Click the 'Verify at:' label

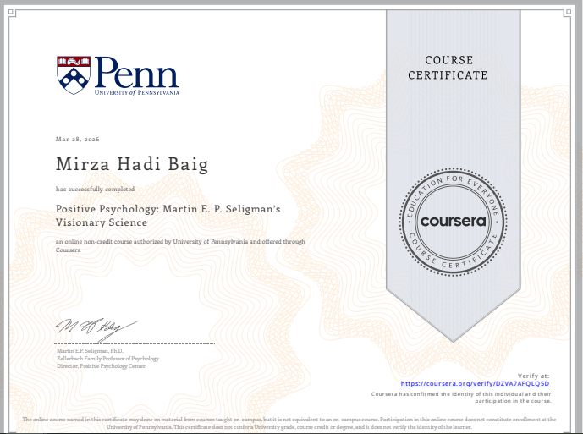[533, 376]
